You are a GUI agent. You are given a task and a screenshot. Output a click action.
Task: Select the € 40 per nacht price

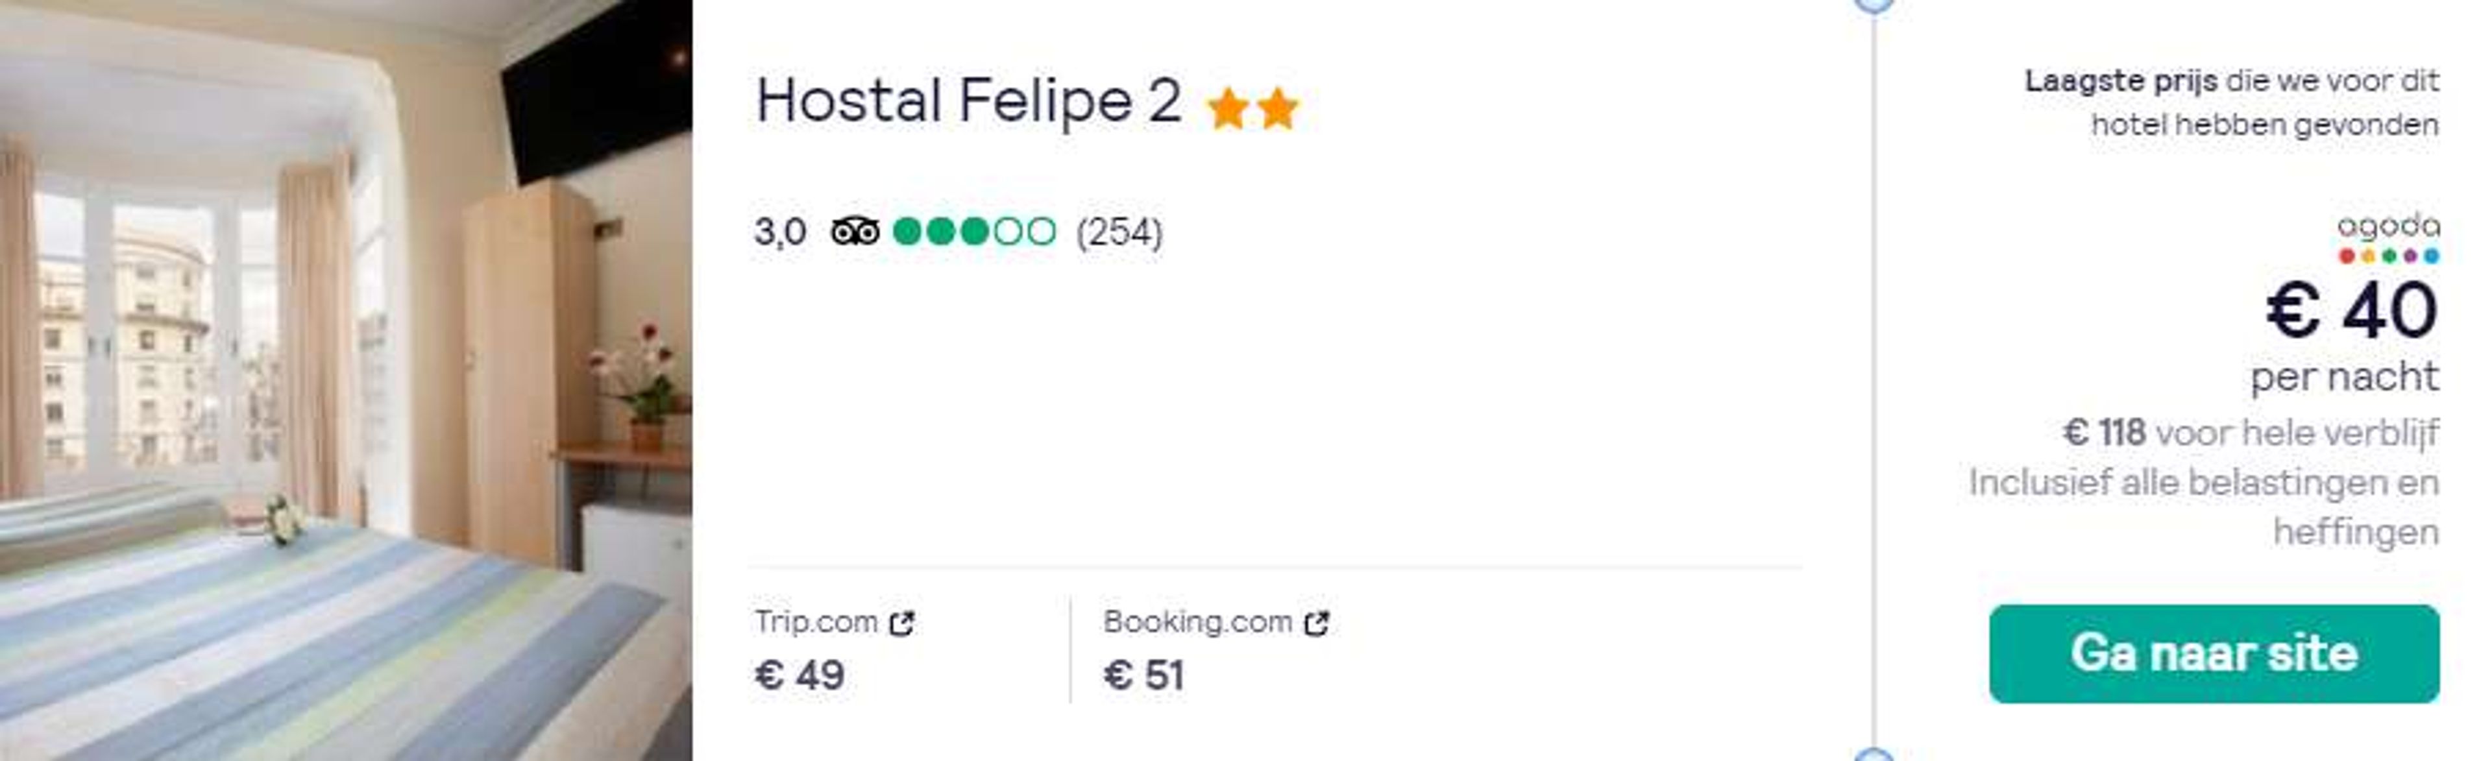click(2352, 337)
